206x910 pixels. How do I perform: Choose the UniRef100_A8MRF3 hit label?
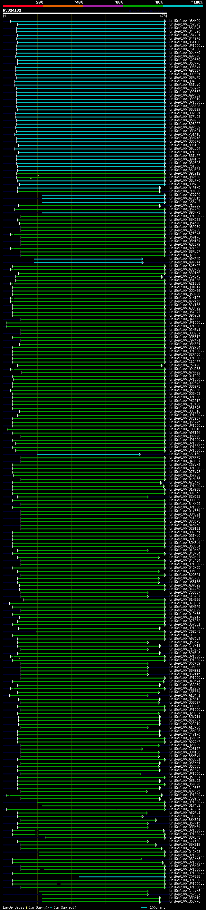click(185, 184)
